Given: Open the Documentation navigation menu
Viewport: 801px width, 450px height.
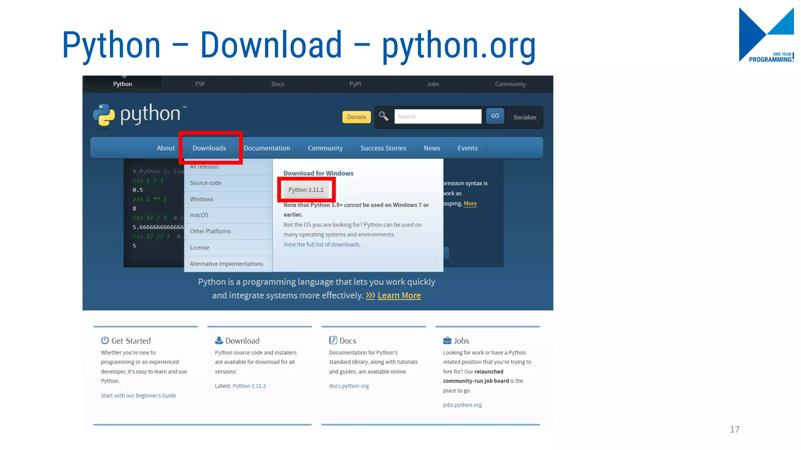Looking at the screenshot, I should 267,148.
